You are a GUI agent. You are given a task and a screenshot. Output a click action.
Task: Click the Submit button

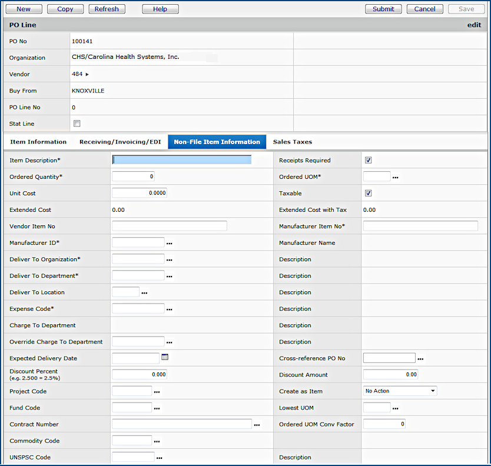pos(383,9)
